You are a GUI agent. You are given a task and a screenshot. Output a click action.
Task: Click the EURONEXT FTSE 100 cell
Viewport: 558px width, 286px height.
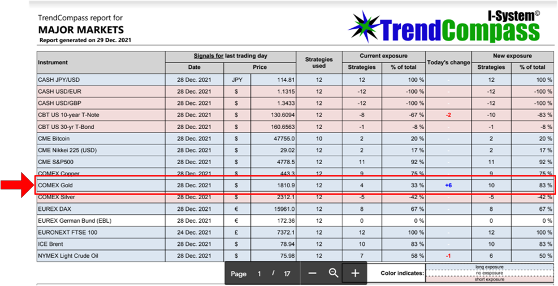pos(101,232)
